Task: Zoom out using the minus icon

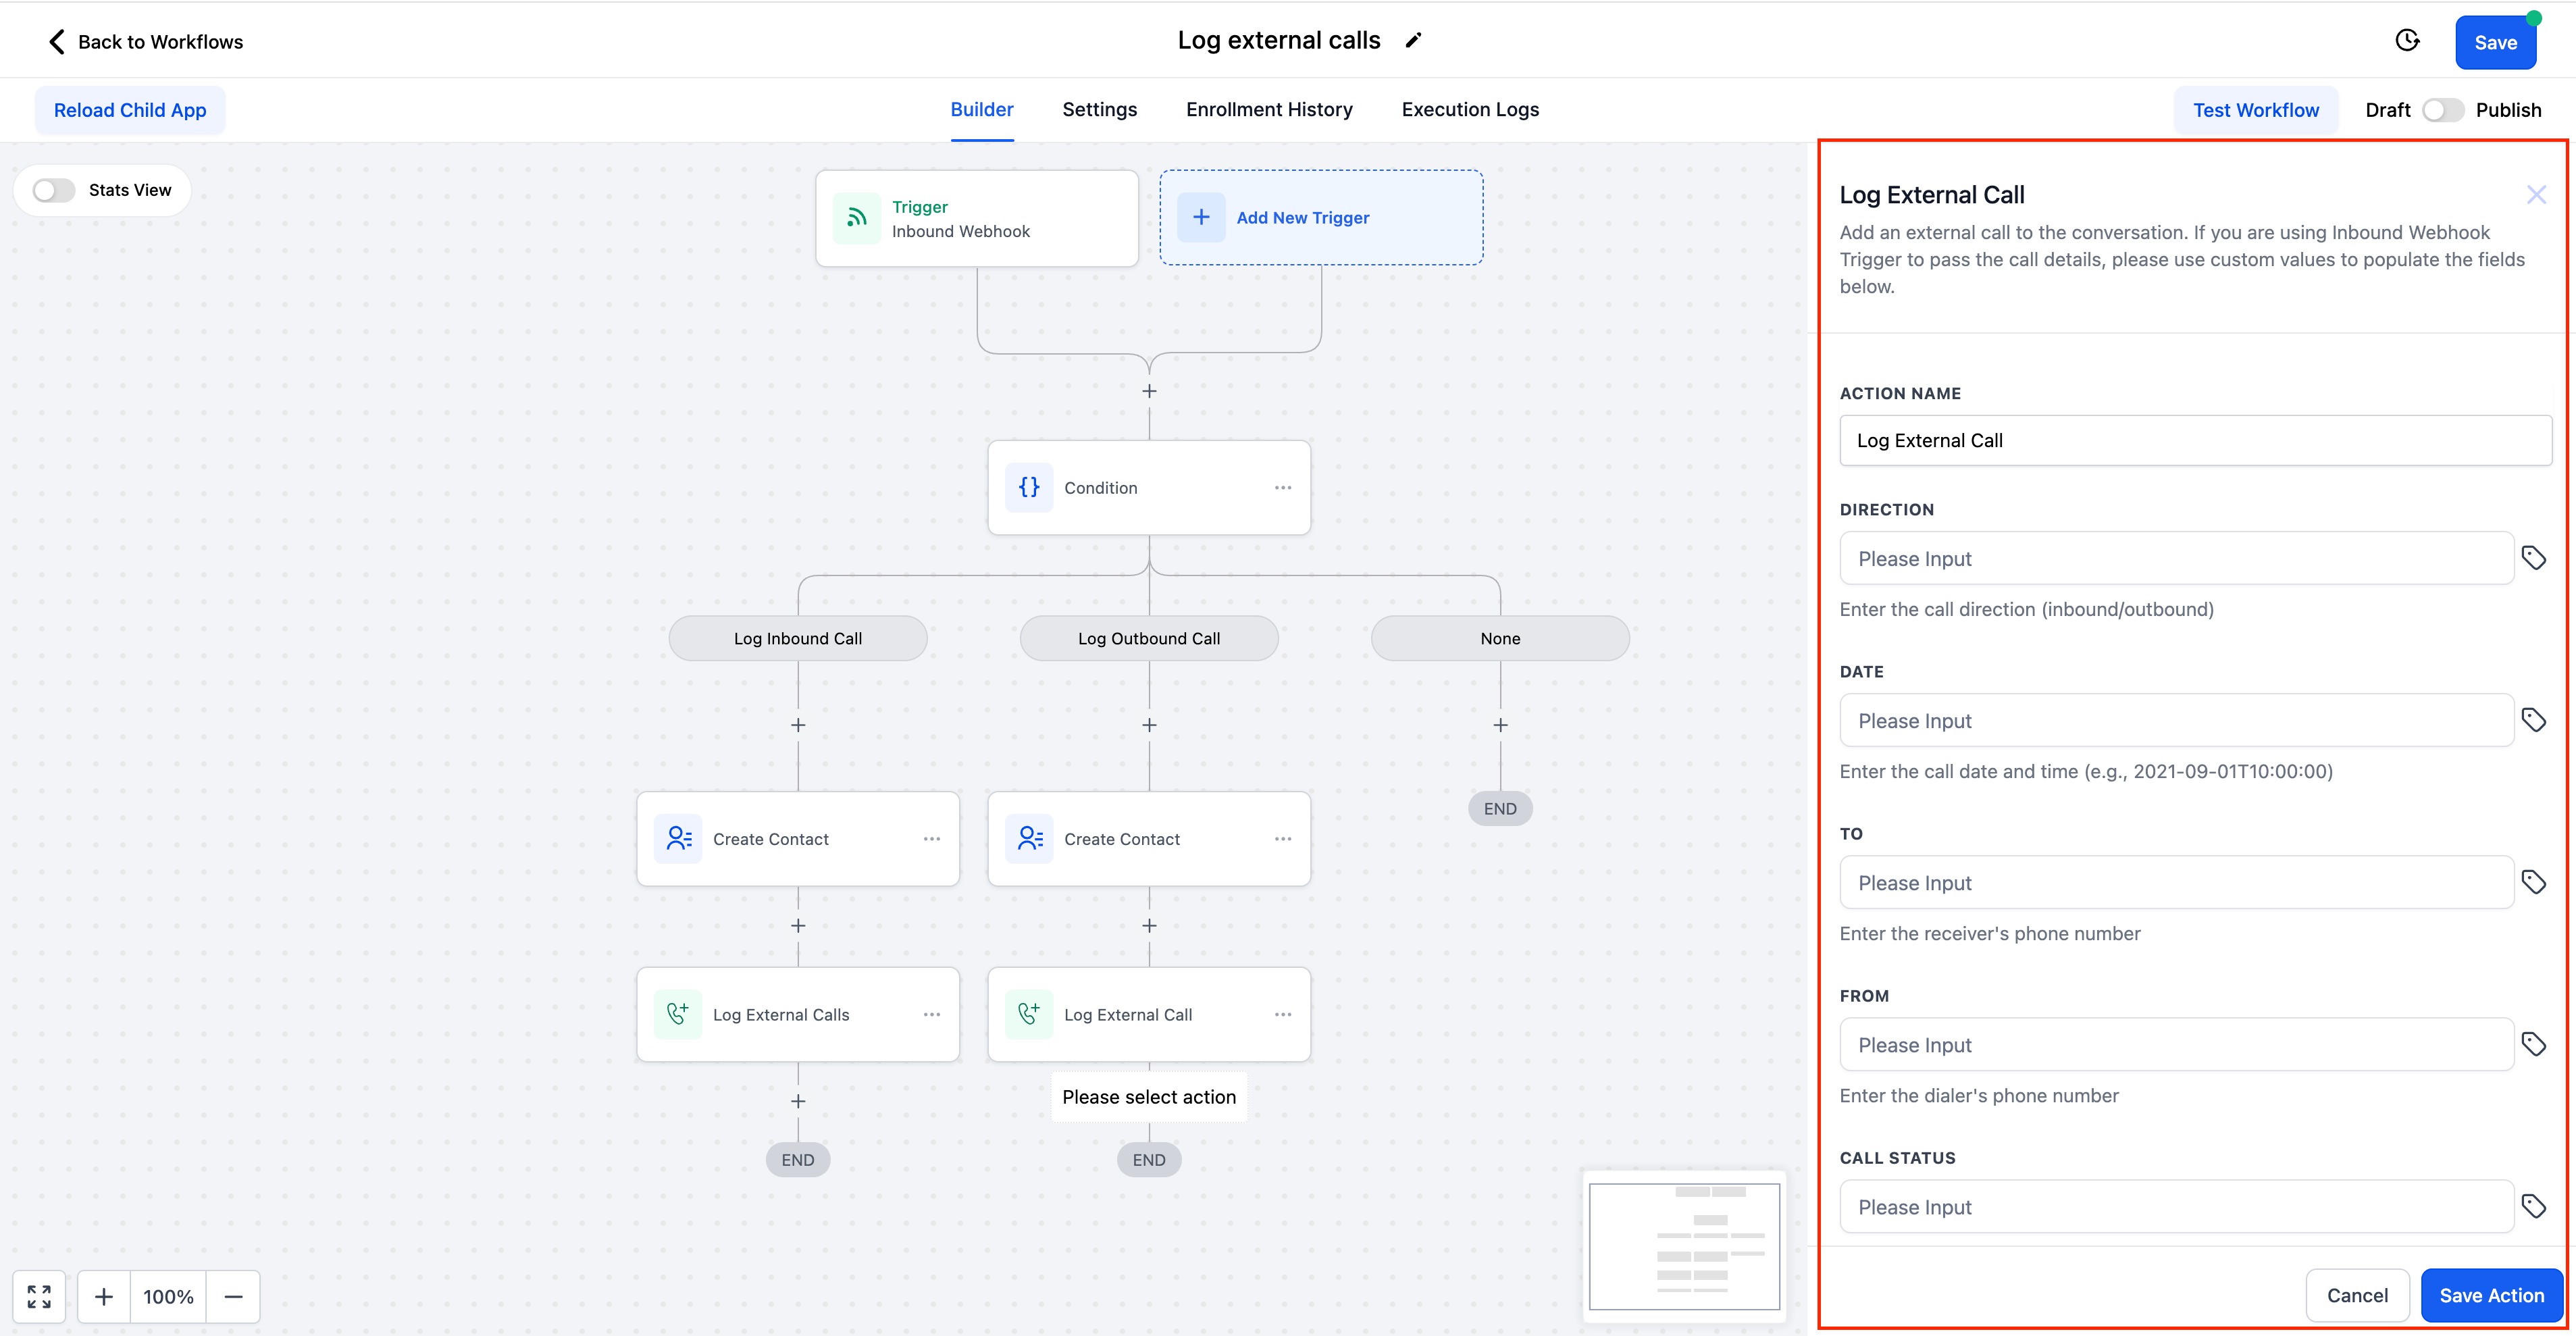Action: tap(233, 1296)
